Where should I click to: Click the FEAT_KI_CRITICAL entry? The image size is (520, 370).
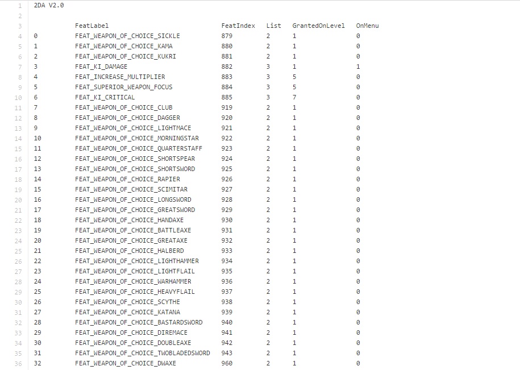coord(105,97)
